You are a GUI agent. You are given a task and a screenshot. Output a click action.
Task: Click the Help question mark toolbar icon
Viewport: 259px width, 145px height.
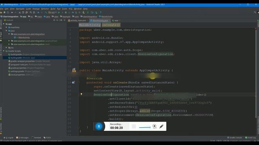click(x=101, y=12)
